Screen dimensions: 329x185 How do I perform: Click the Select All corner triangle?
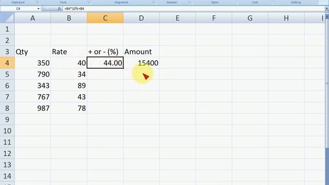(x=7, y=18)
